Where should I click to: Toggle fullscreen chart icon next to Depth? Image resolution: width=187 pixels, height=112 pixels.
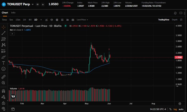pos(181,20)
